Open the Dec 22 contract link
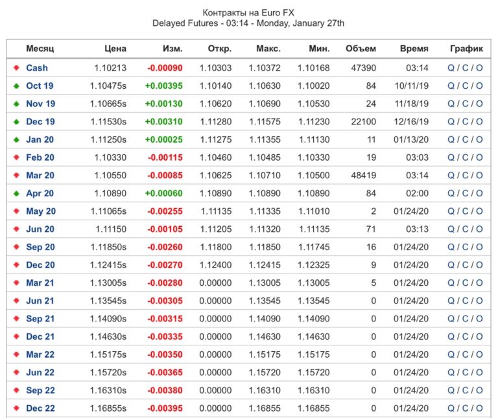 [40, 408]
